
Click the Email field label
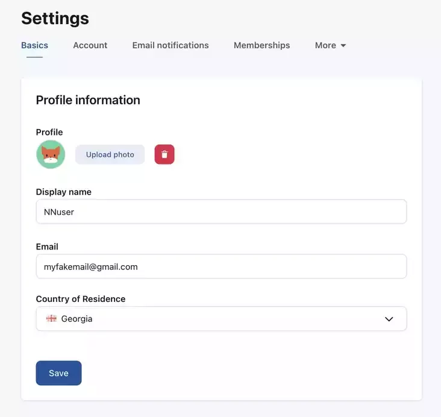(47, 246)
